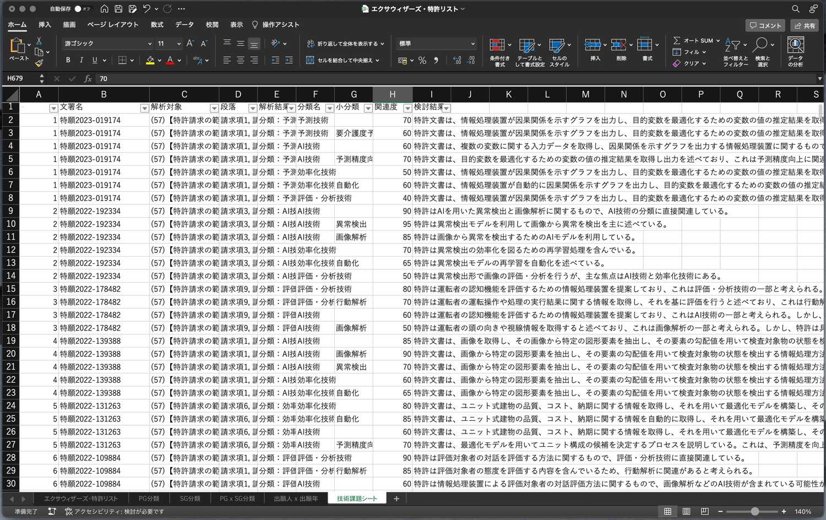Image resolution: width=826 pixels, height=520 pixels.
Task: Apply the red font color
Action: (x=170, y=60)
